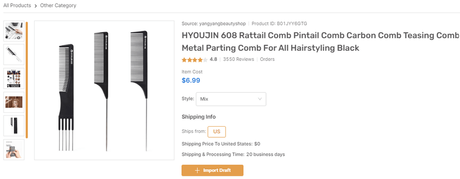Click the breadcrumb chevron after All Products

(x=35, y=6)
